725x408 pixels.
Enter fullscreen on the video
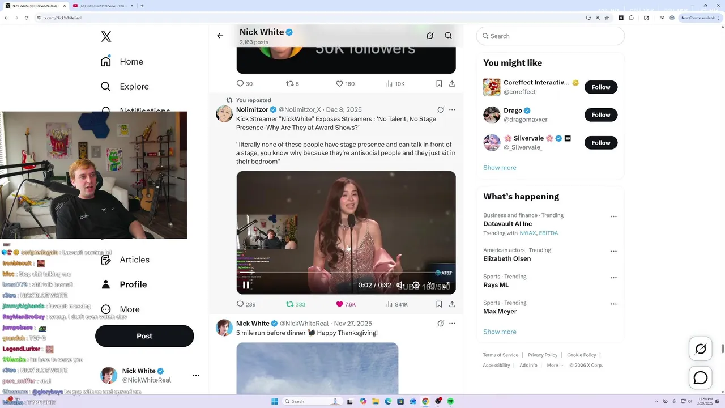[446, 285]
